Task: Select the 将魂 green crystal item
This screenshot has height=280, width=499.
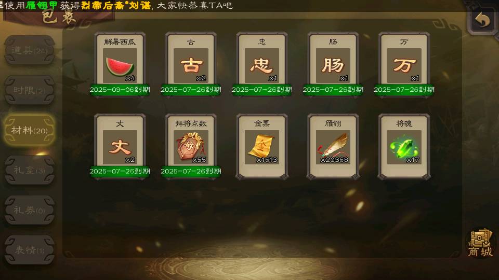Action: [x=404, y=147]
